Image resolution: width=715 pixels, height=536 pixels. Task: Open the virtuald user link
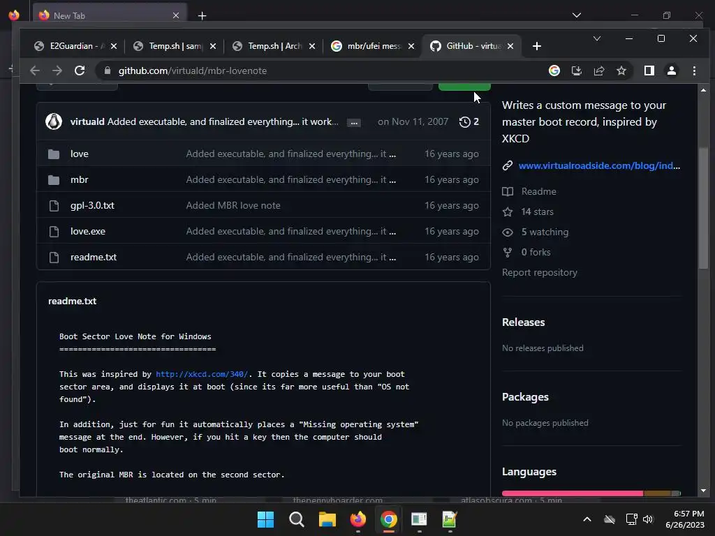click(87, 121)
